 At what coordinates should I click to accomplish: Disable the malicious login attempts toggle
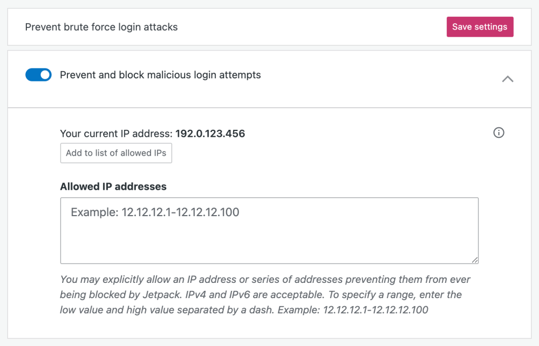(x=38, y=75)
